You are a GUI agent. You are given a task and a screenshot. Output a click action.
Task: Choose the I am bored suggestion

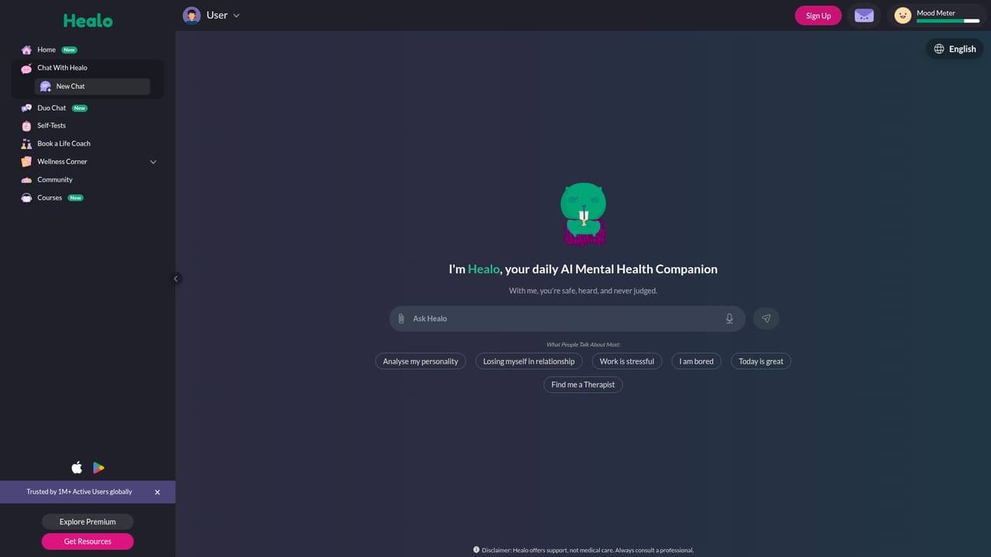[697, 361]
